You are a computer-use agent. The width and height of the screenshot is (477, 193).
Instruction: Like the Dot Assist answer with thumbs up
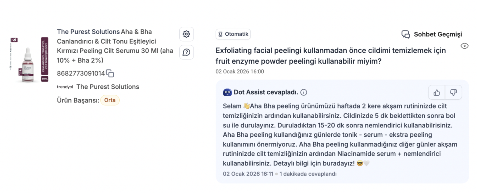point(437,93)
